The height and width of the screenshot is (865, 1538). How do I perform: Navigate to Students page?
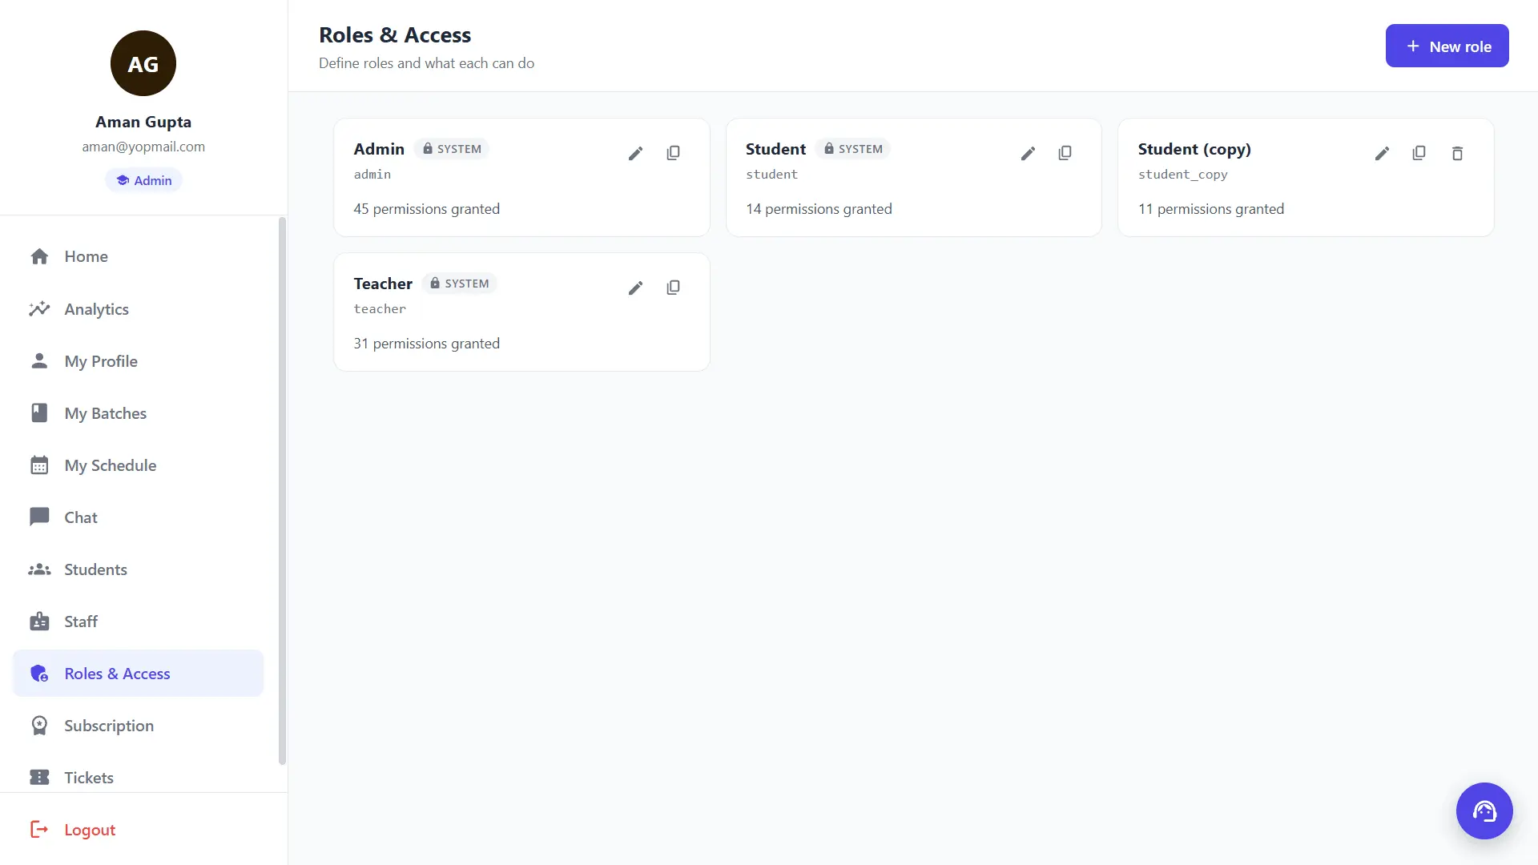click(138, 569)
